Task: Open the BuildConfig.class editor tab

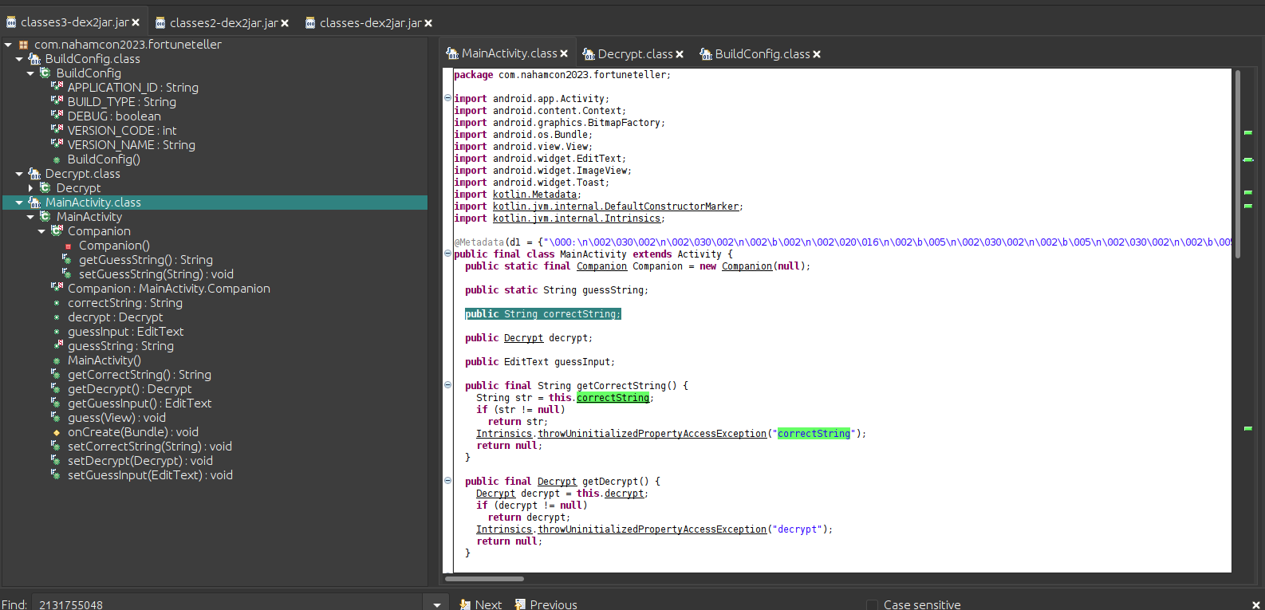Action: tap(762, 54)
